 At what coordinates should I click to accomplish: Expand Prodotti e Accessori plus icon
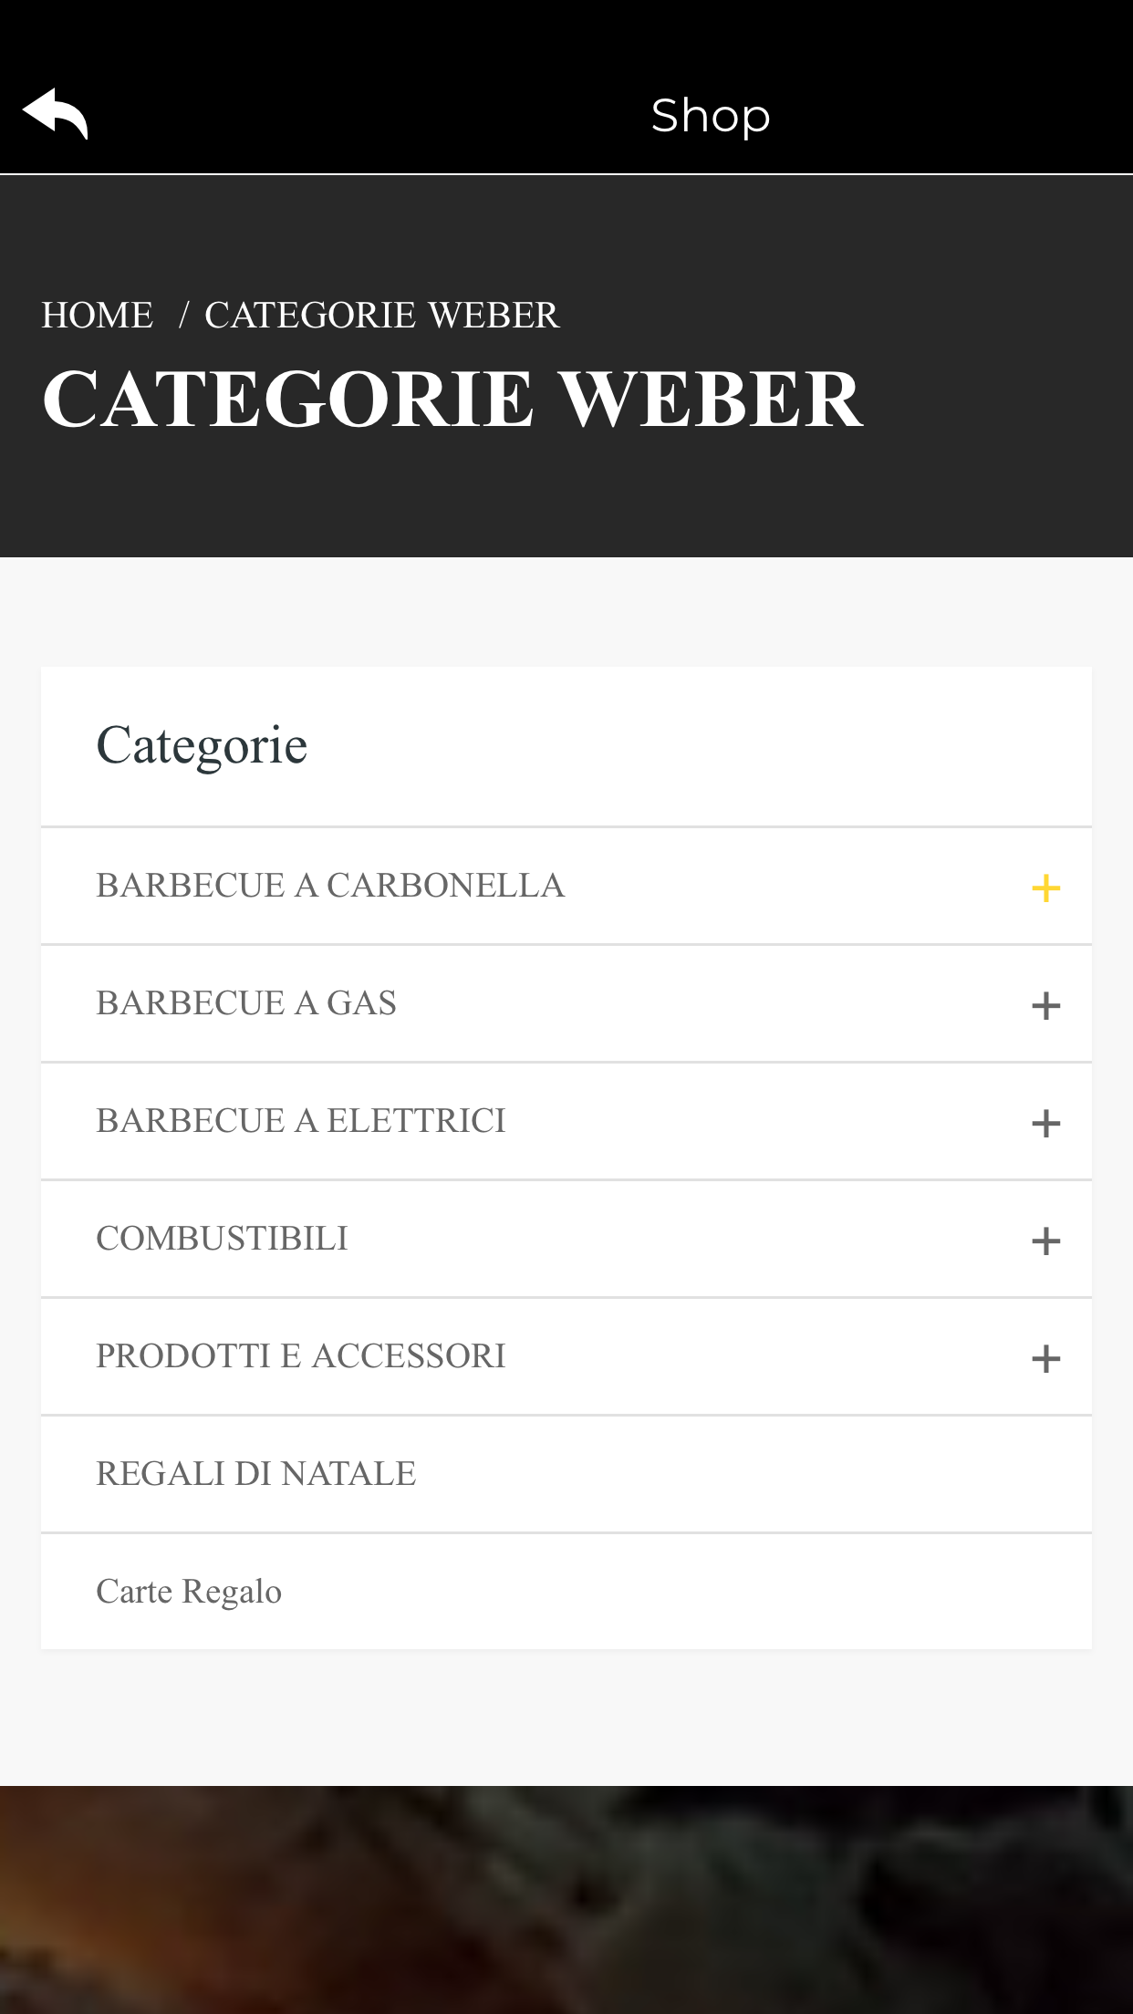[x=1045, y=1358]
